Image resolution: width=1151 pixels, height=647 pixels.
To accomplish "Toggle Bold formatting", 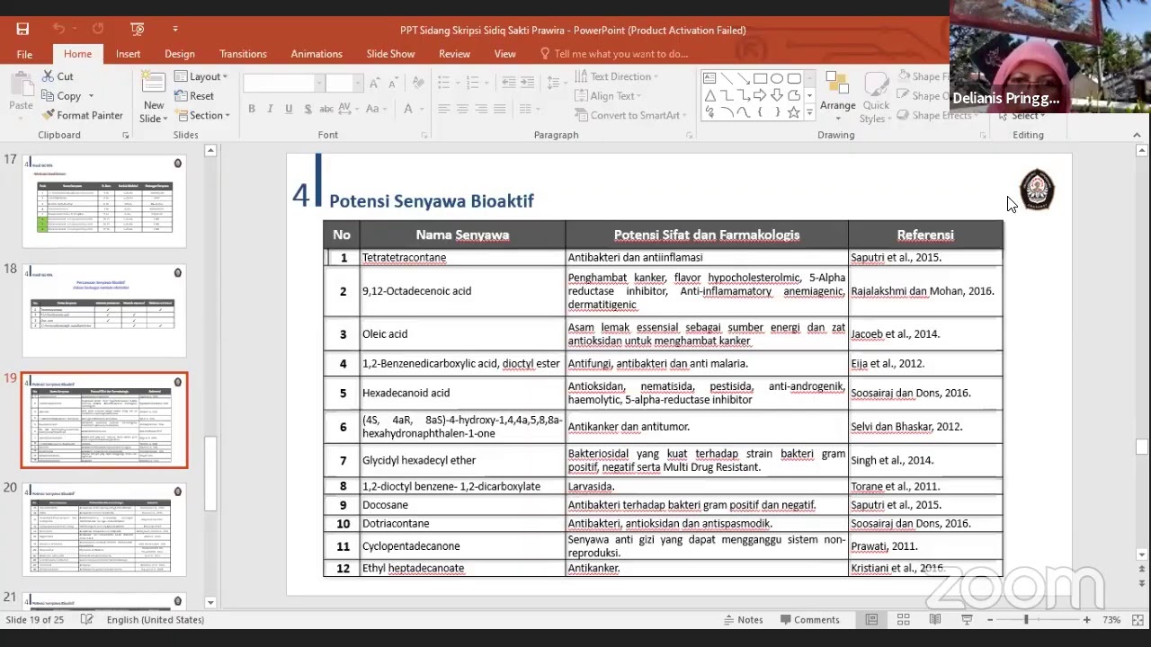I will click(x=252, y=109).
